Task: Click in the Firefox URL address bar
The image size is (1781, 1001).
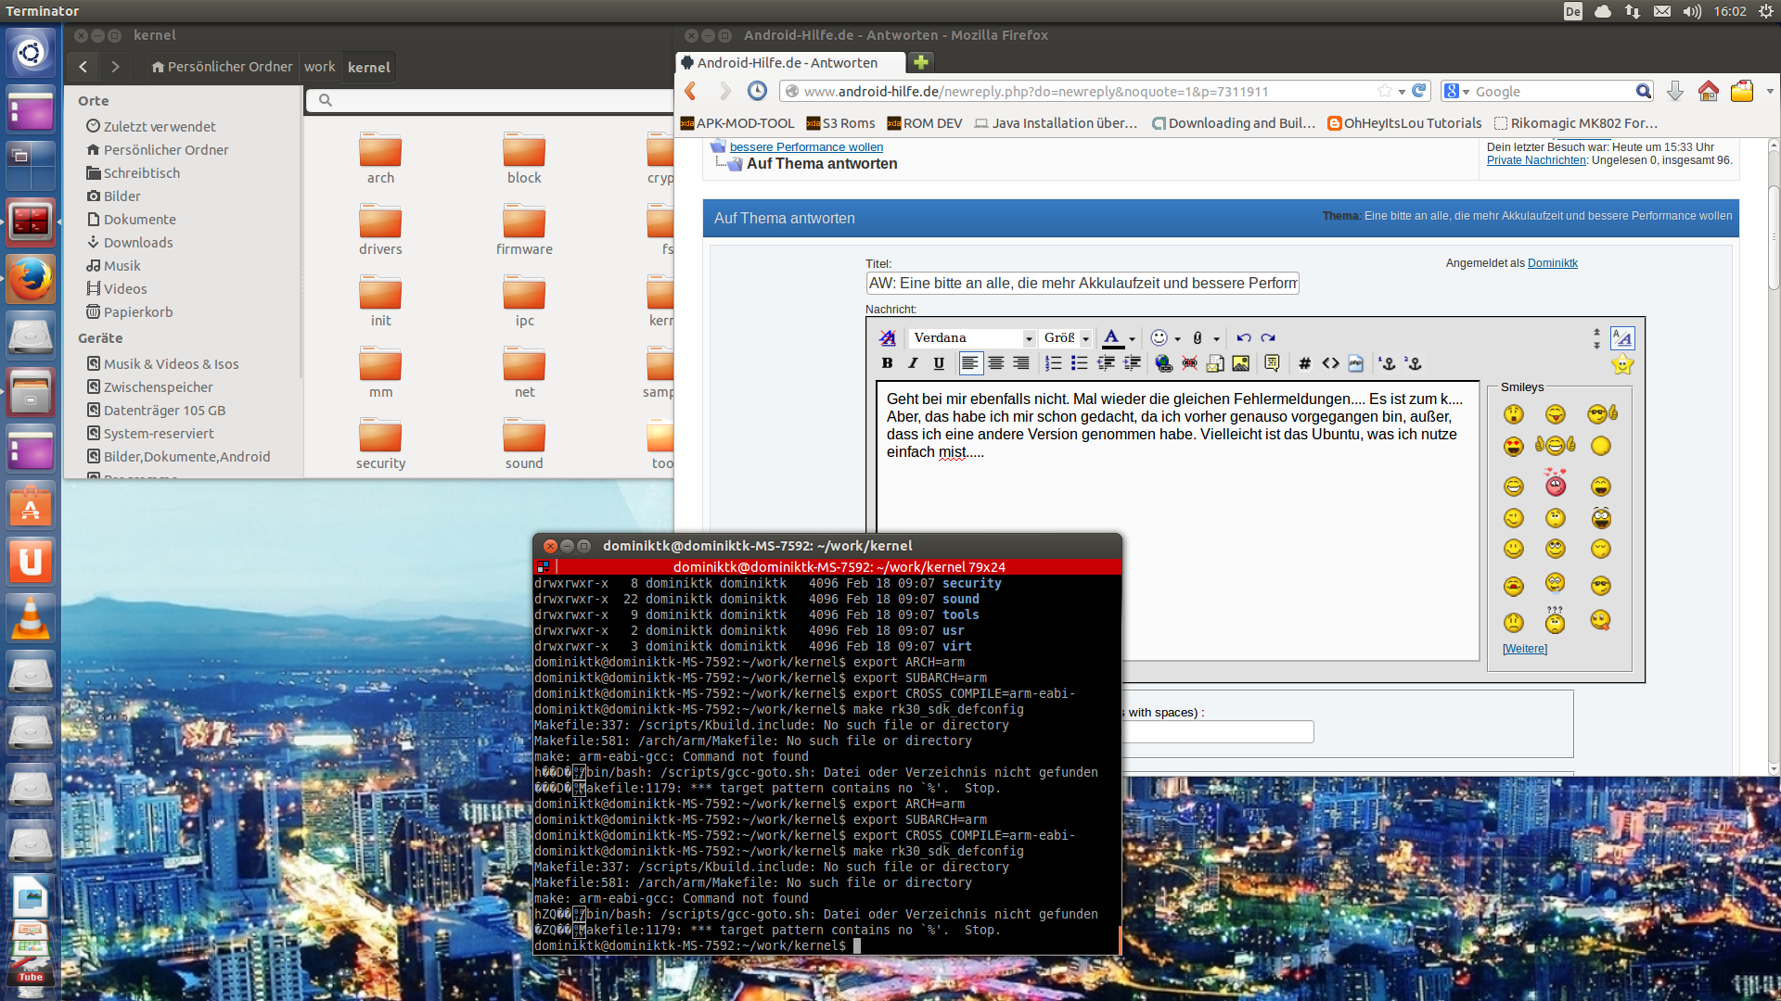Action: click(1087, 92)
